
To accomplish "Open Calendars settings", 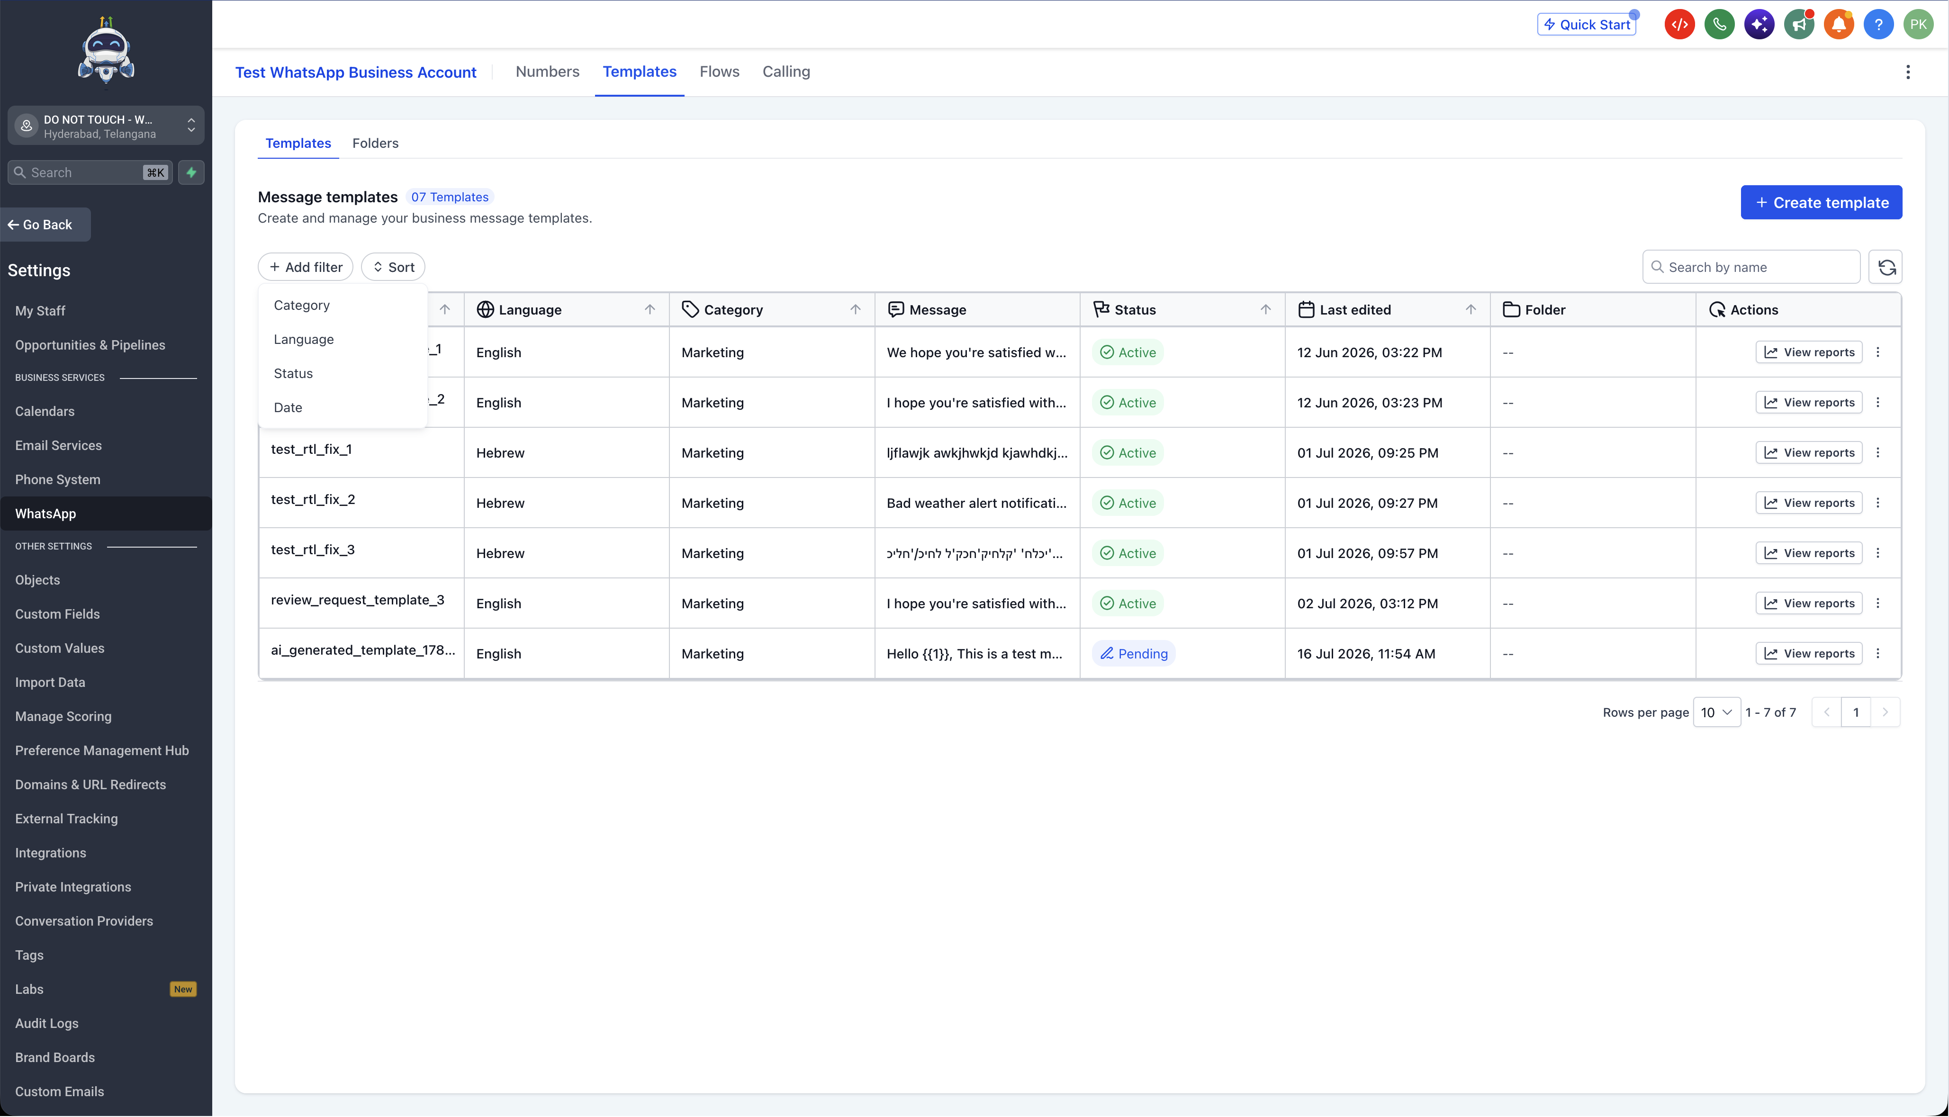I will click(x=45, y=411).
